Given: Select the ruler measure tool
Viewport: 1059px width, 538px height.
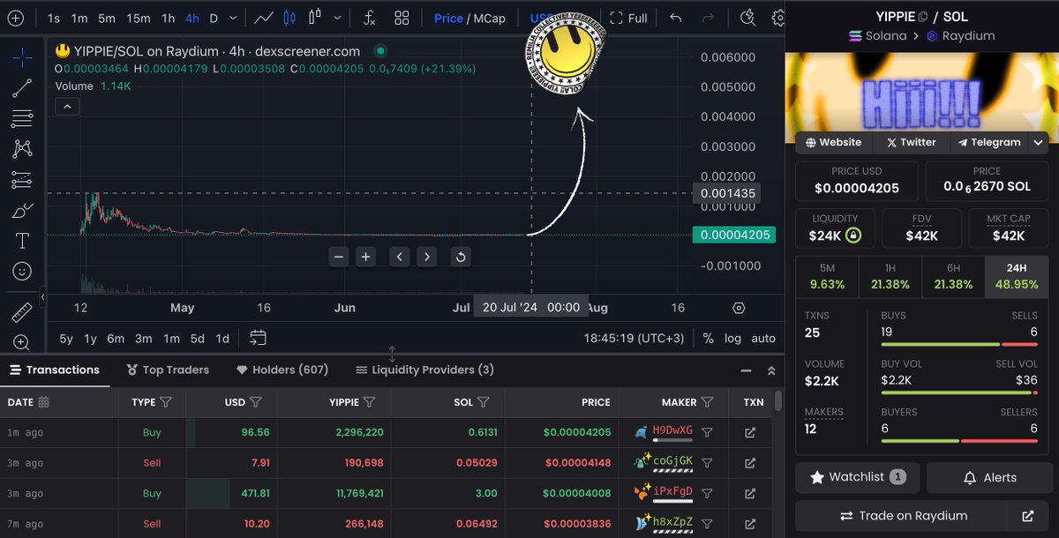Looking at the screenshot, I should (22, 313).
